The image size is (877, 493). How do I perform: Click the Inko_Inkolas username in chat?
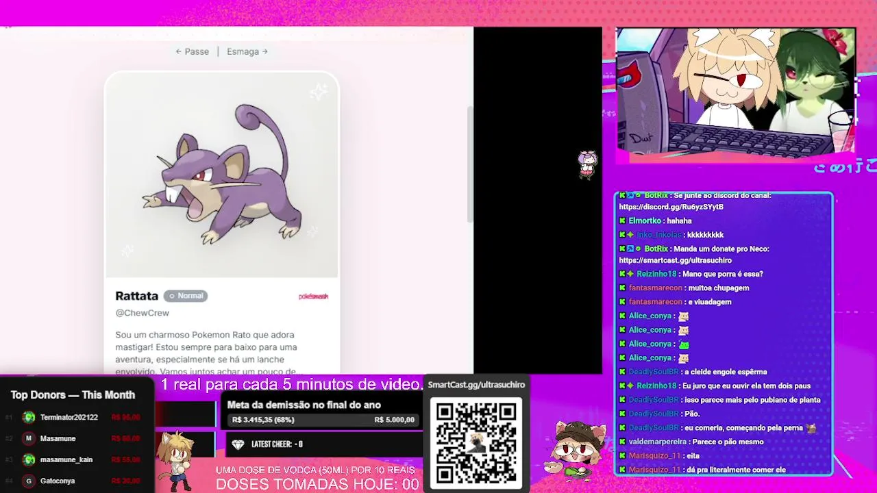658,235
